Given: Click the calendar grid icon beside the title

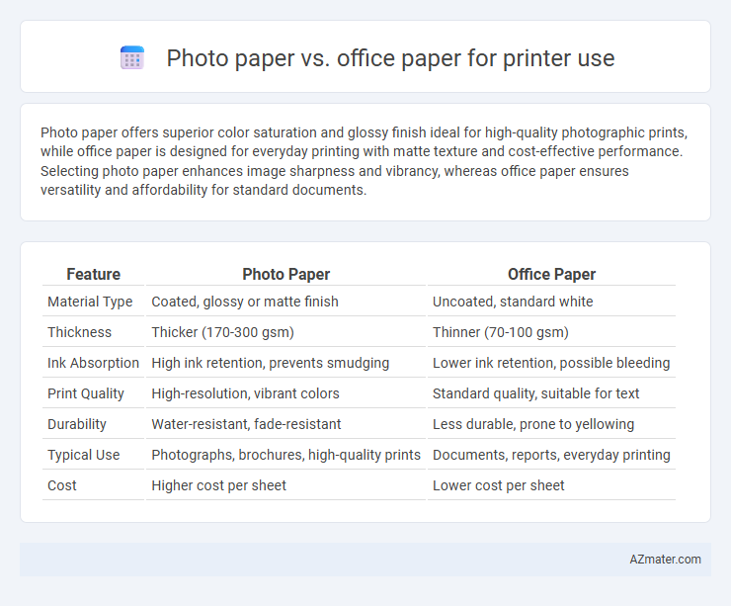Looking at the screenshot, I should (132, 58).
